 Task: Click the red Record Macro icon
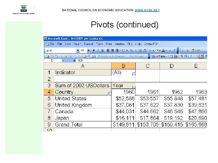[187, 50]
